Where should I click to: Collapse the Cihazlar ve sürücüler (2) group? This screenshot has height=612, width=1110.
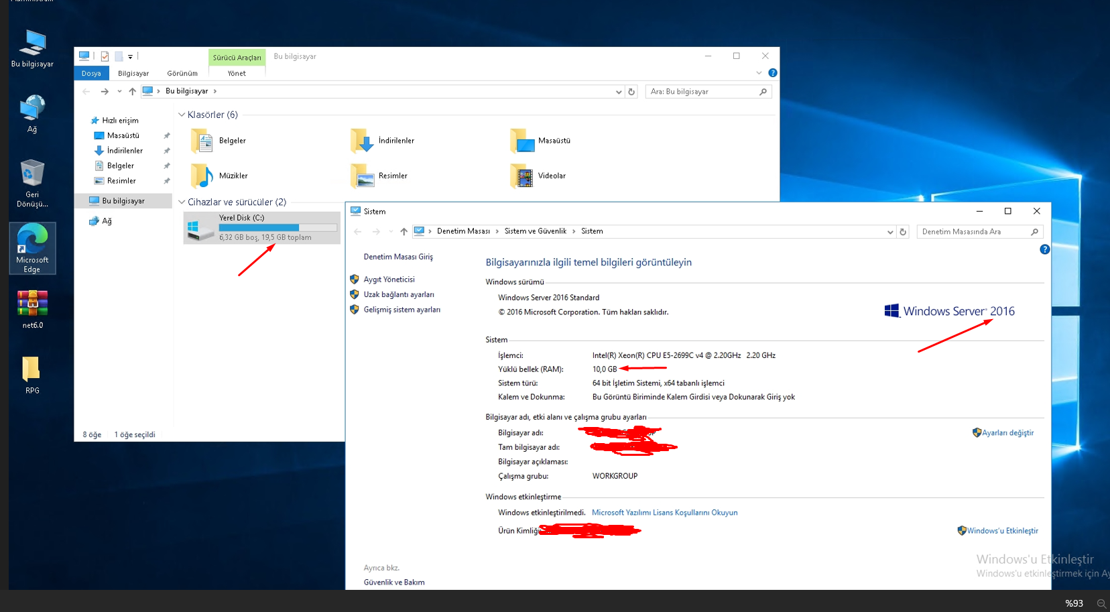point(182,202)
